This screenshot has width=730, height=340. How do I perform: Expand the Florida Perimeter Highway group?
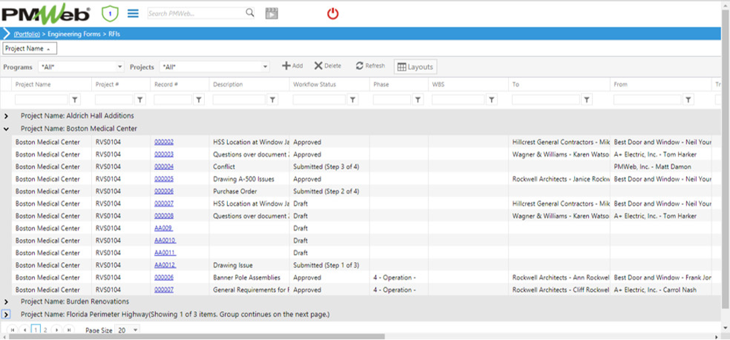click(x=6, y=314)
